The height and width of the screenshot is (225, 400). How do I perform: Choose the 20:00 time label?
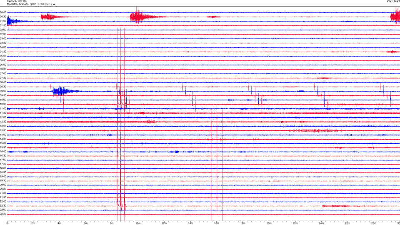point(3,185)
